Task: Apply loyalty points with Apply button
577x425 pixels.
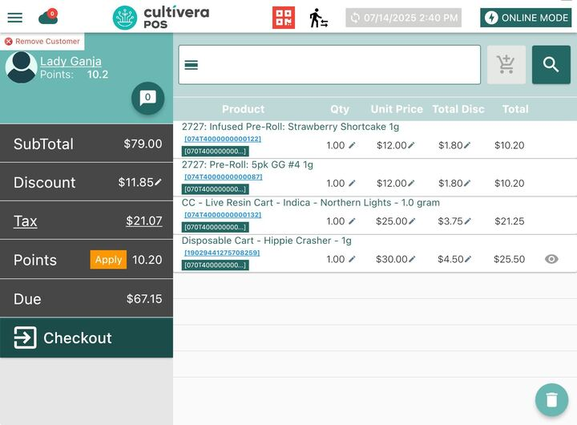Action: [108, 260]
